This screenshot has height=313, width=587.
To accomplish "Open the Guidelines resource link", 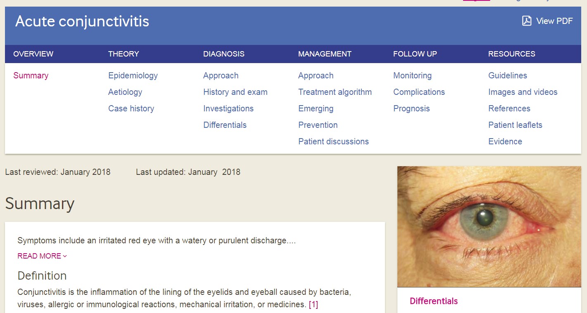I will click(507, 75).
